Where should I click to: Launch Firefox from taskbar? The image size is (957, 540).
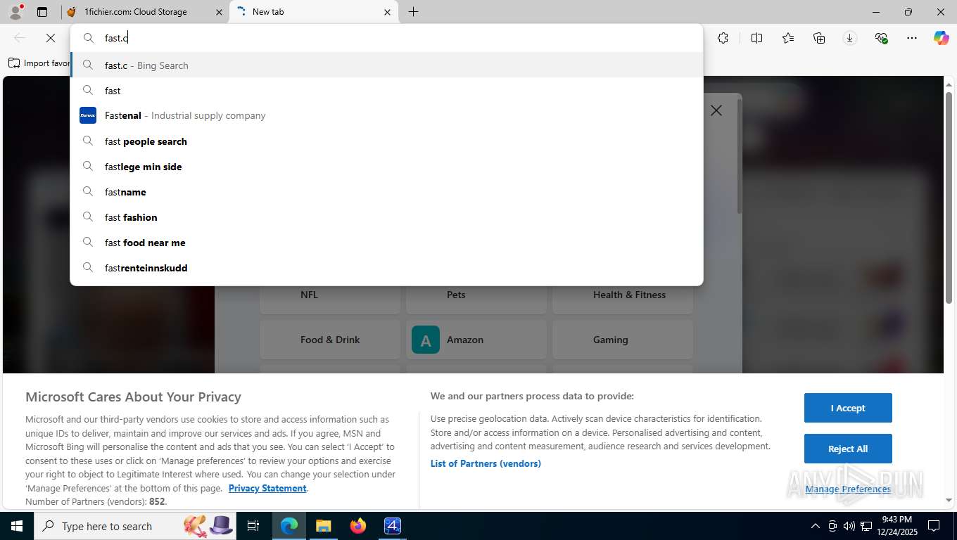(x=358, y=526)
